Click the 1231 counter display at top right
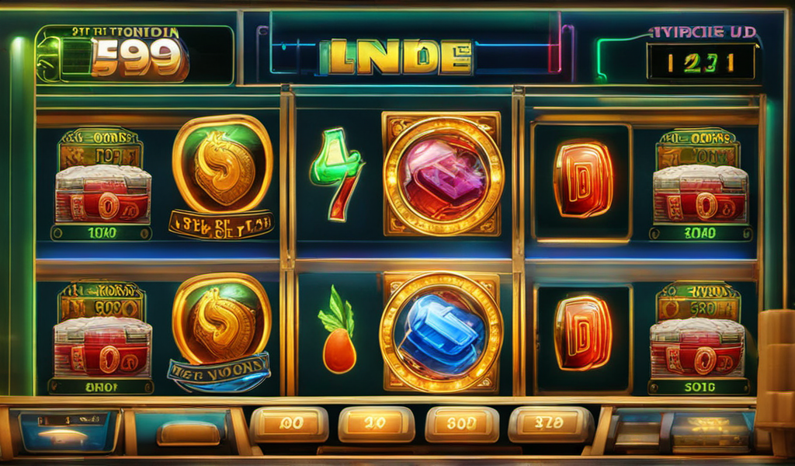This screenshot has width=795, height=466. click(x=701, y=62)
